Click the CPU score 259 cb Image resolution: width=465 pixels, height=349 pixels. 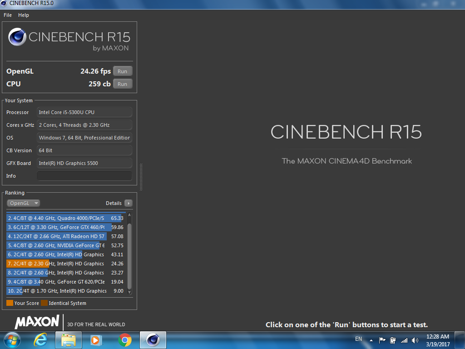99,84
